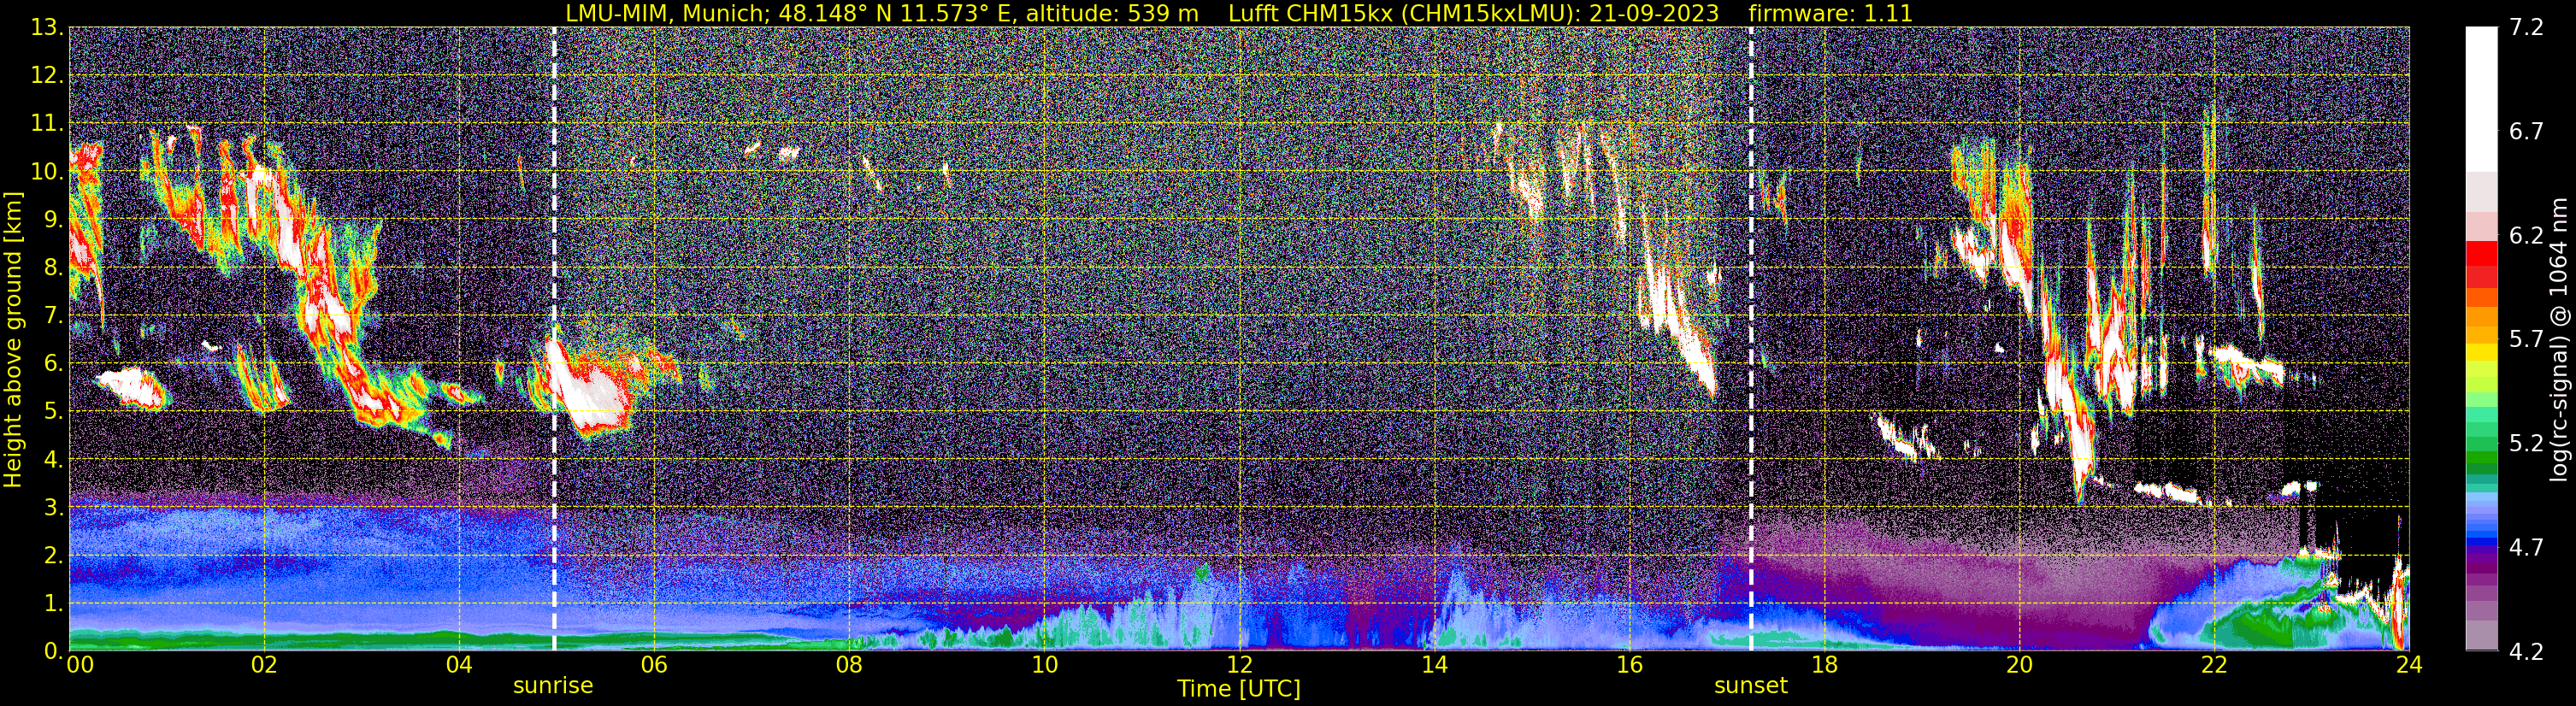The width and height of the screenshot is (2576, 706).
Task: Click the "Time [UTC]" axis label
Action: coord(1239,689)
